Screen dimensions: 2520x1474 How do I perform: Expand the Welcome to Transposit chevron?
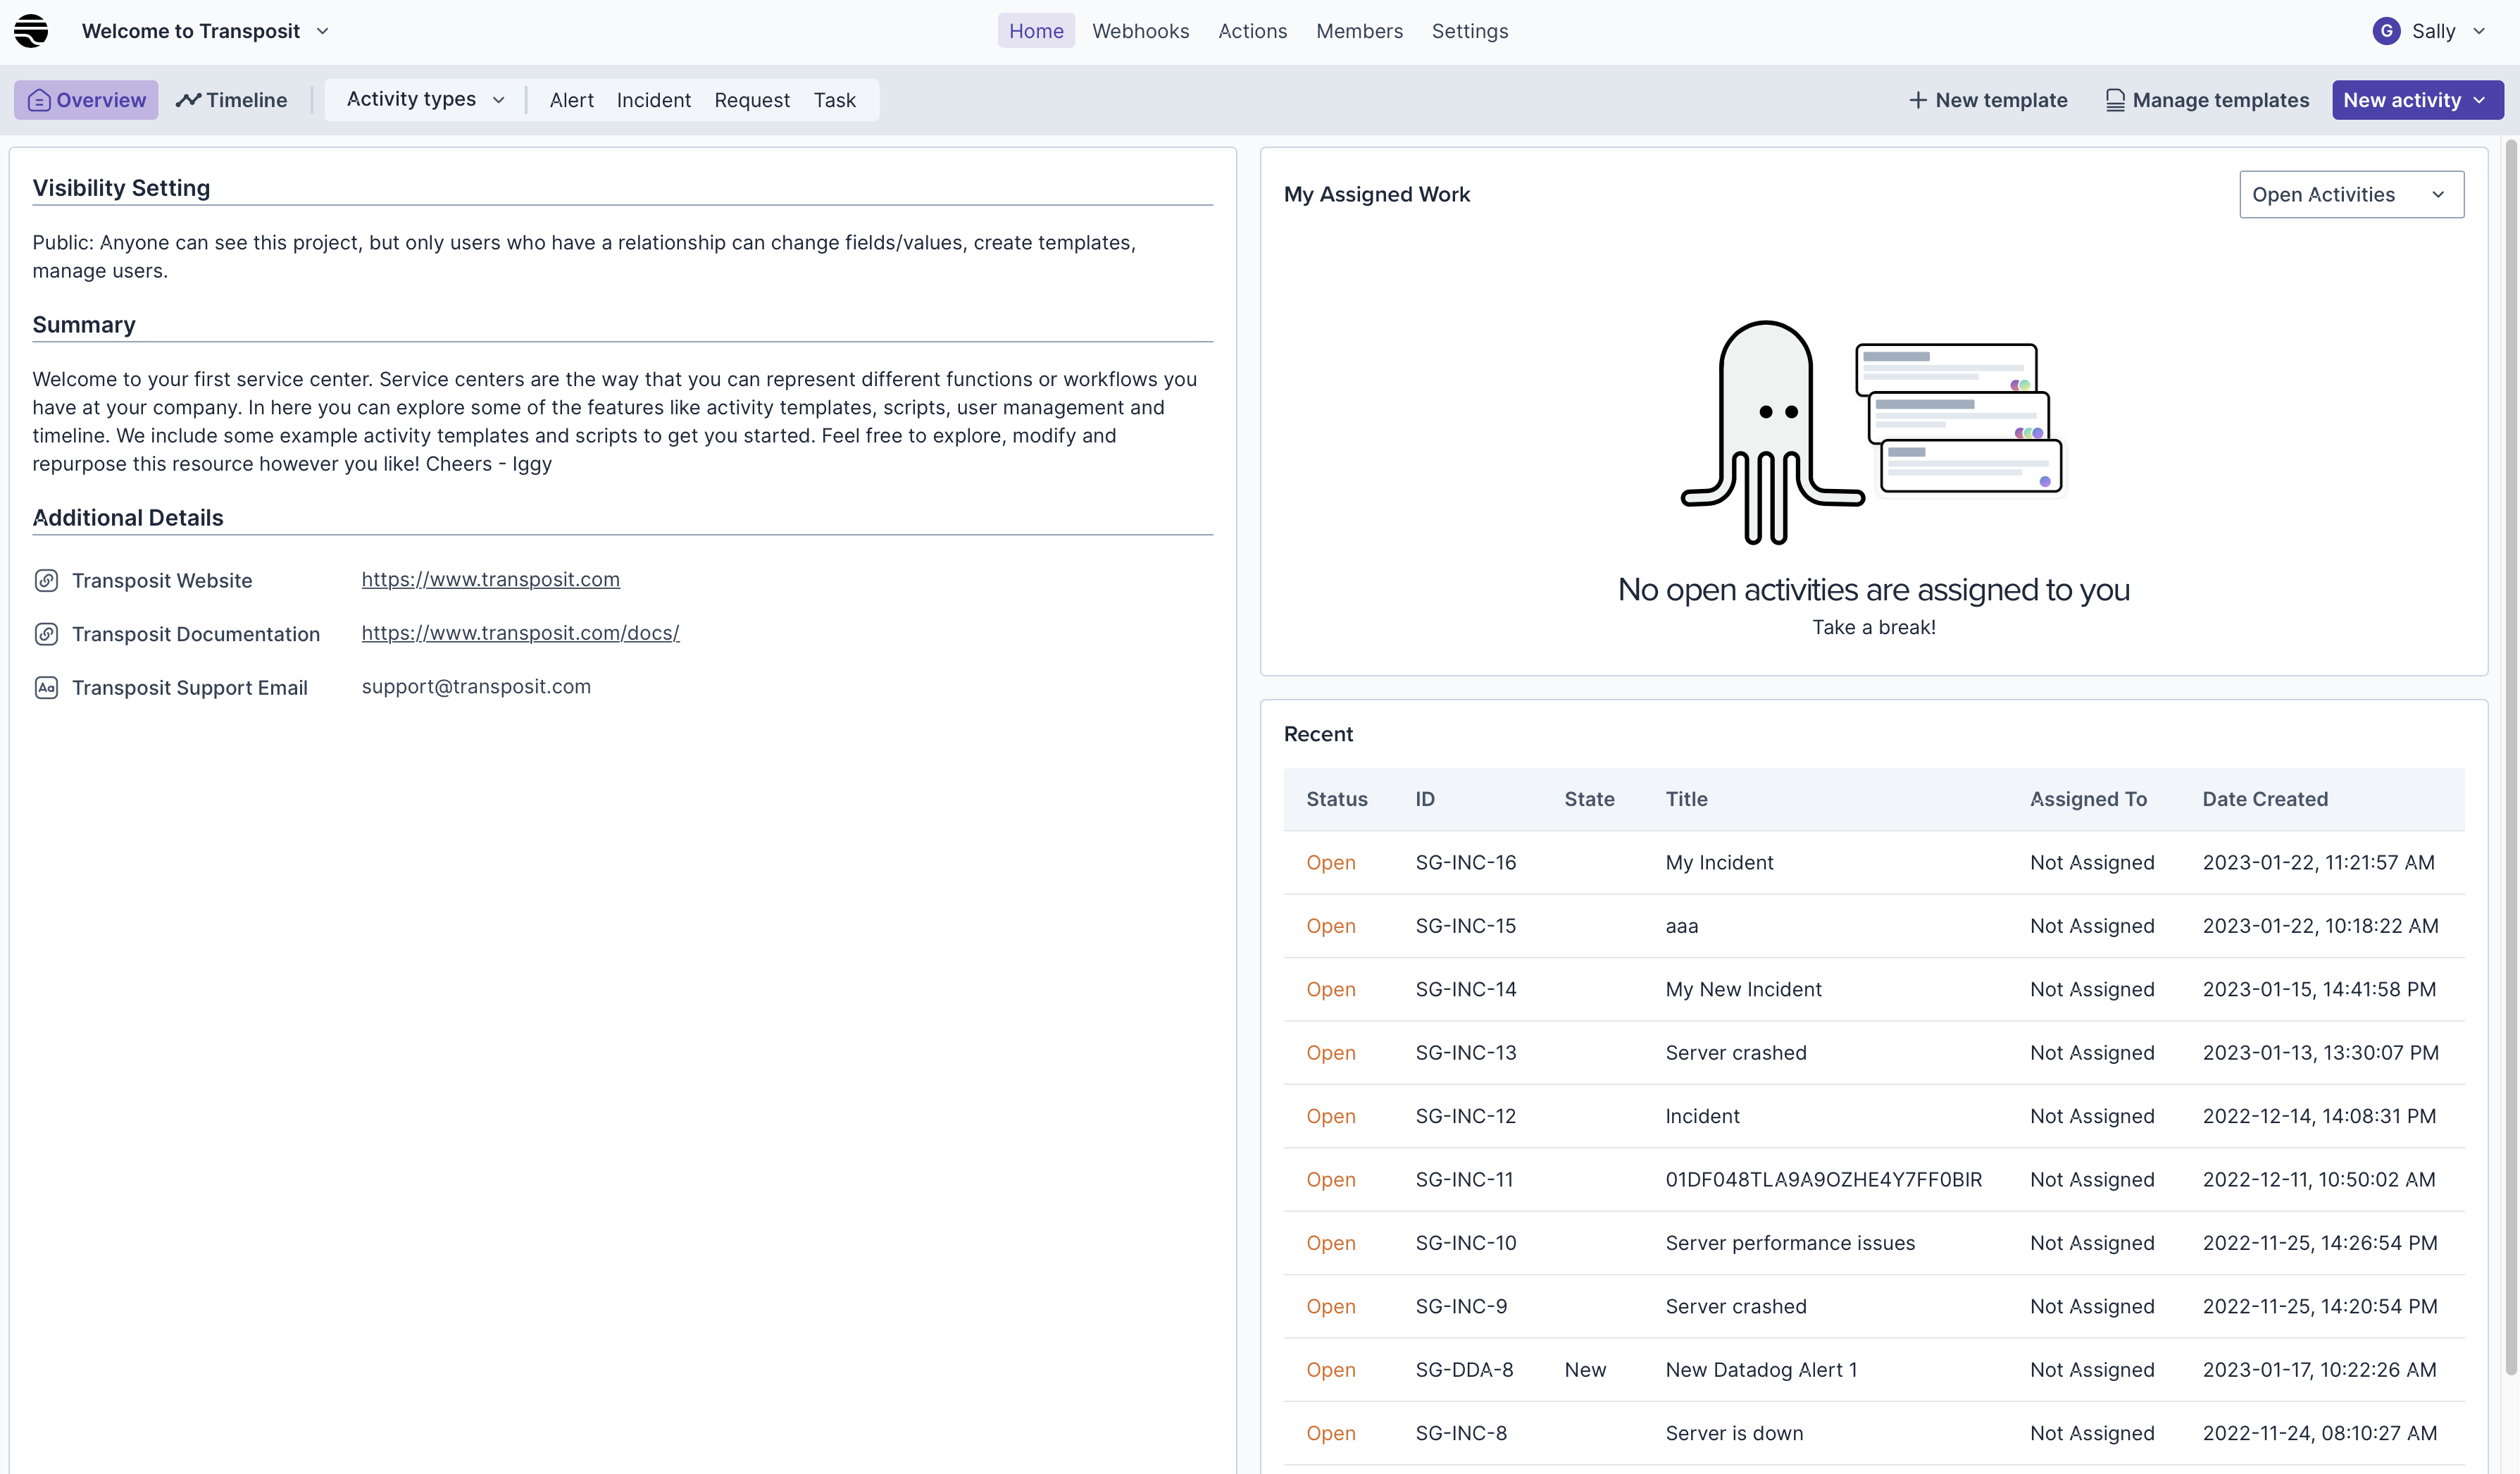click(323, 31)
